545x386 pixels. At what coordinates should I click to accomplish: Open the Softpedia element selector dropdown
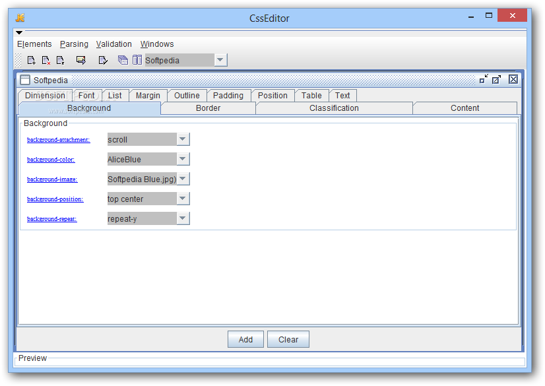click(x=220, y=60)
